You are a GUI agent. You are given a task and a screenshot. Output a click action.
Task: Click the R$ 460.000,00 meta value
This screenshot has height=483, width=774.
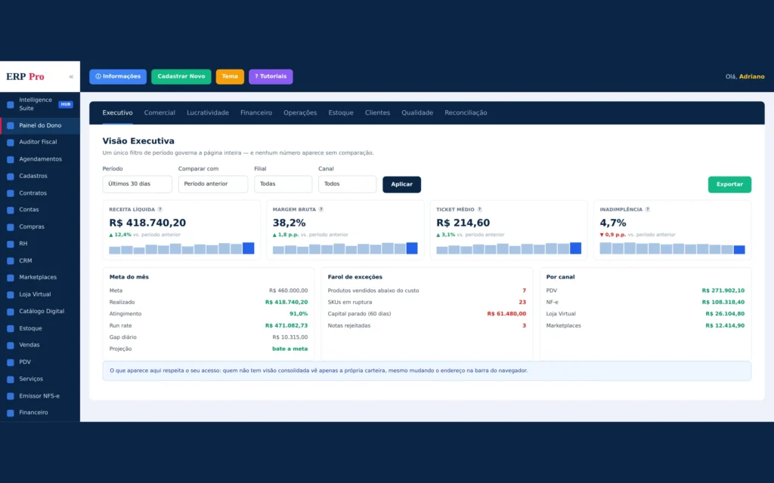(288, 291)
